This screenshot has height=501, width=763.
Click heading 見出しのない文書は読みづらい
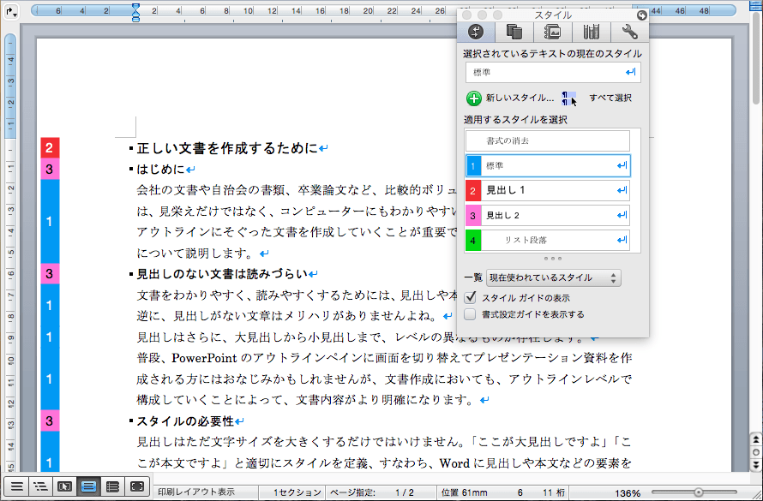point(222,274)
